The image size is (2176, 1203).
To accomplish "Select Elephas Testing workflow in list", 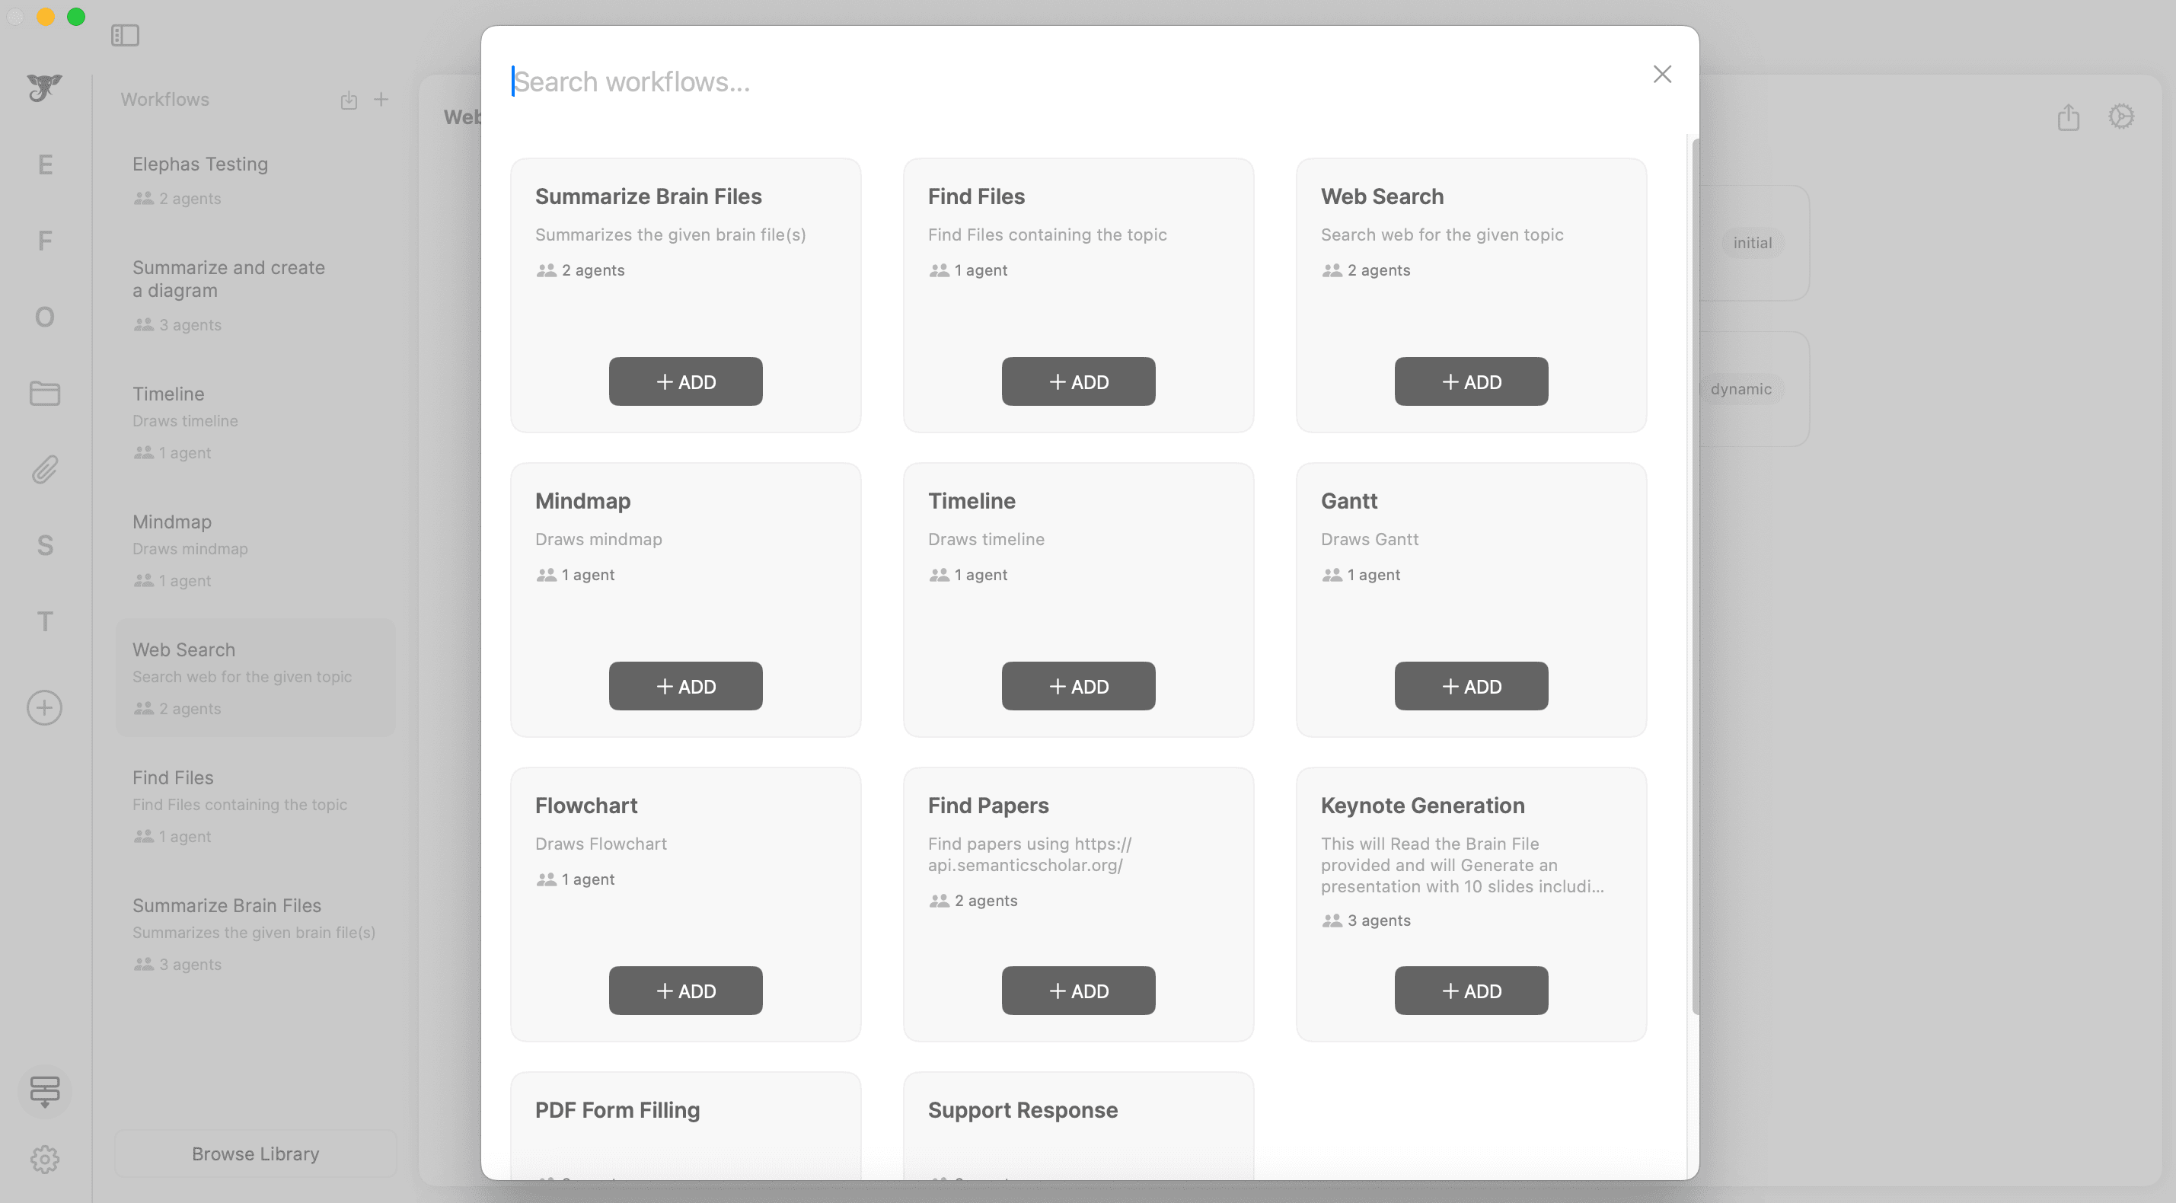I will point(255,180).
